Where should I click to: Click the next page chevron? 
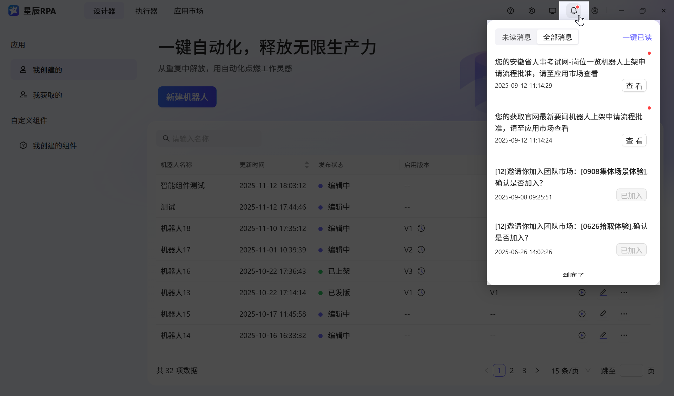[537, 370]
